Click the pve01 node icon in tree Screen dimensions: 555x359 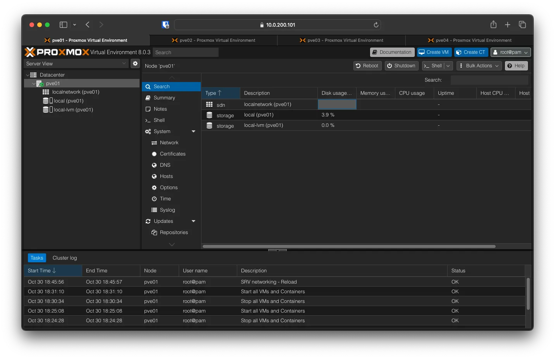(x=40, y=84)
